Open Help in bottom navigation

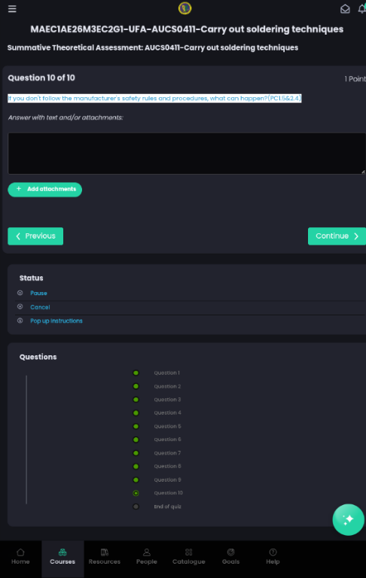tap(273, 557)
